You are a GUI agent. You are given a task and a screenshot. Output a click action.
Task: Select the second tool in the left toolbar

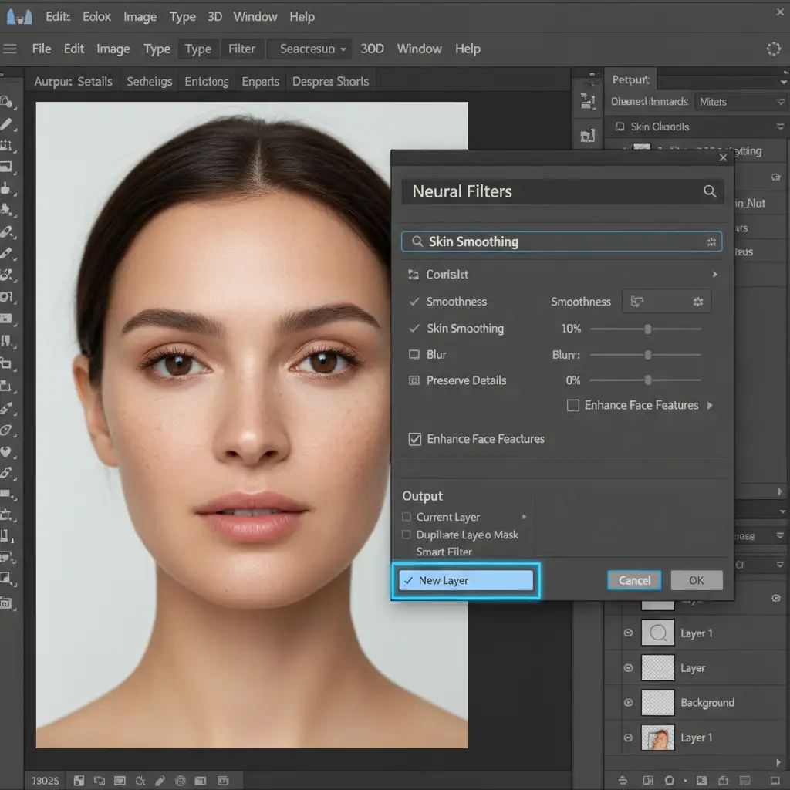[7, 123]
